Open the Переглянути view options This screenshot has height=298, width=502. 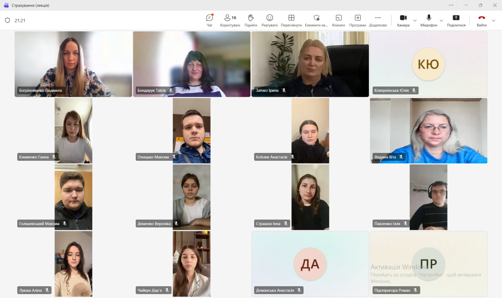[x=291, y=20]
